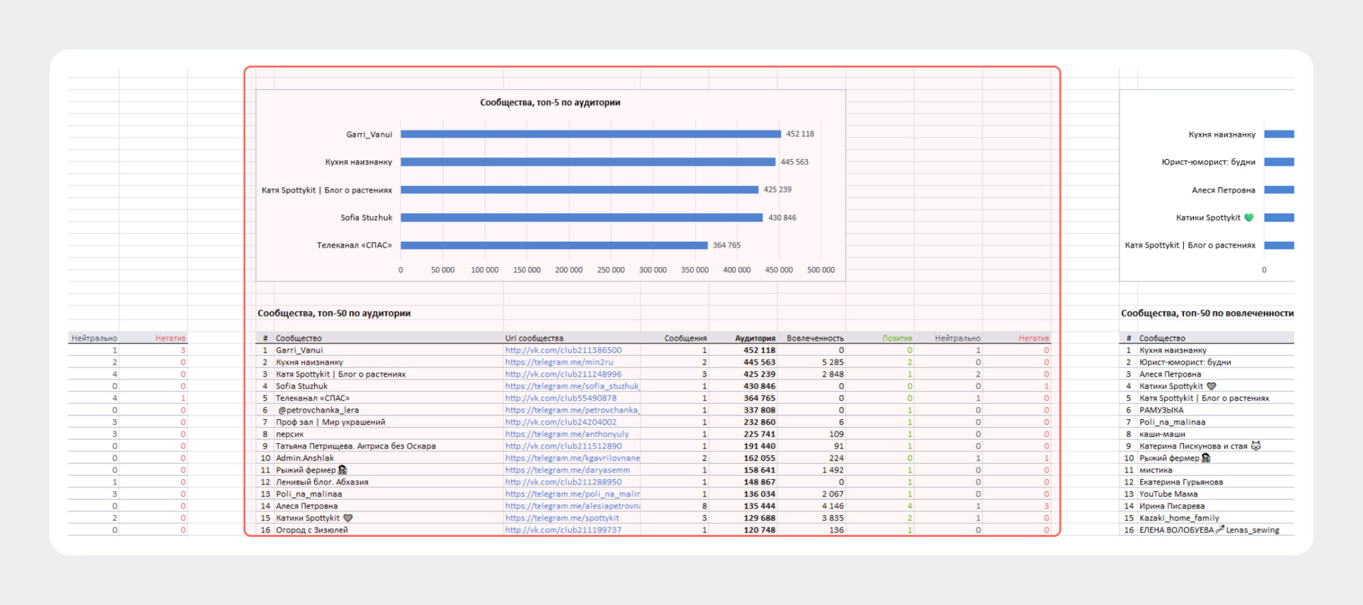Open the telegram.me/spottykit link
Image resolution: width=1363 pixels, height=605 pixels.
point(562,518)
